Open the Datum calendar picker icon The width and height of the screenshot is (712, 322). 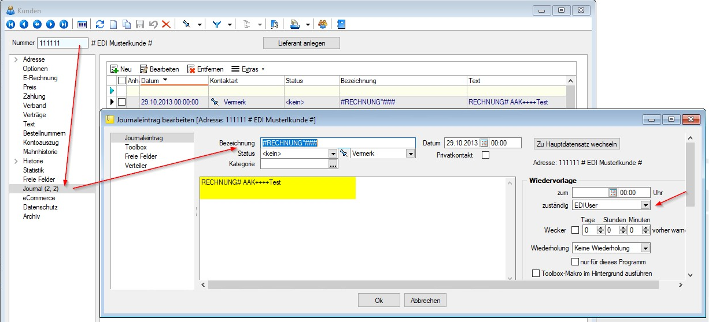(485, 143)
